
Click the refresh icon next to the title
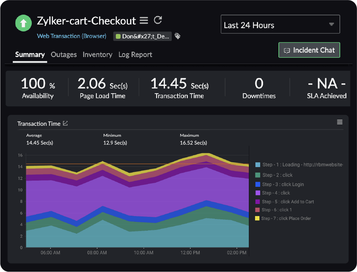(x=158, y=20)
